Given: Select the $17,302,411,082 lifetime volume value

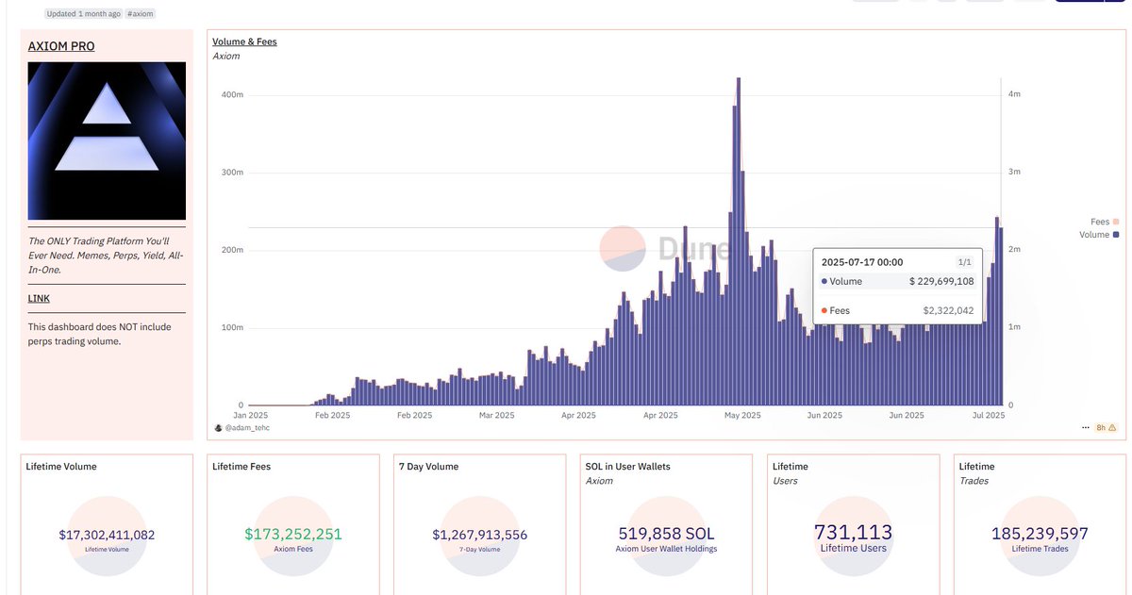Looking at the screenshot, I should point(107,535).
